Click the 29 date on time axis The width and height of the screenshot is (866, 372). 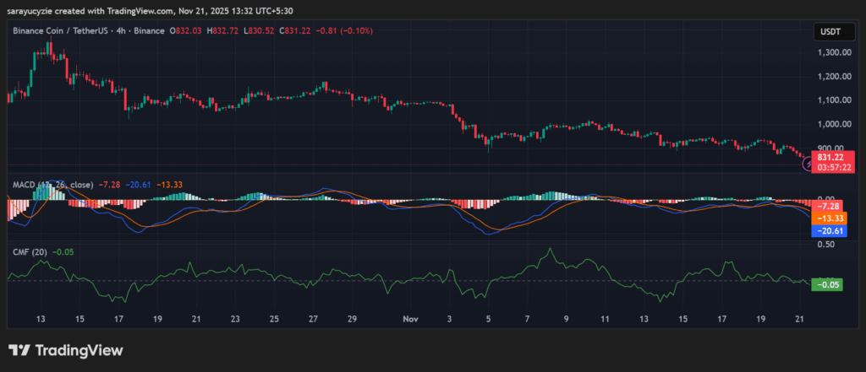coord(352,320)
